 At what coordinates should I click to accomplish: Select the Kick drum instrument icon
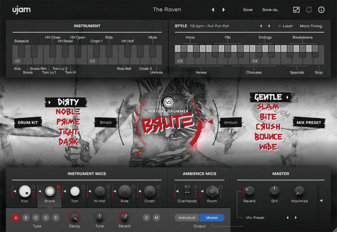(25, 191)
